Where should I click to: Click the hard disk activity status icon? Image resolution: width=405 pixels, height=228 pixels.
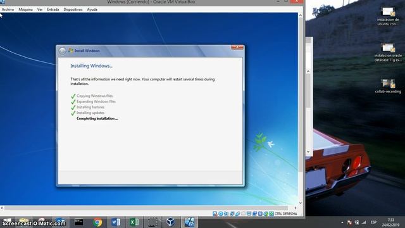(x=215, y=213)
